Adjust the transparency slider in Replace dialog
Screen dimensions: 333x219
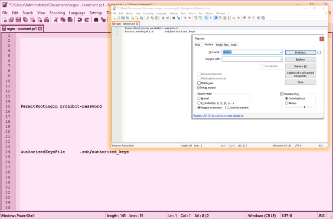[x=304, y=107]
